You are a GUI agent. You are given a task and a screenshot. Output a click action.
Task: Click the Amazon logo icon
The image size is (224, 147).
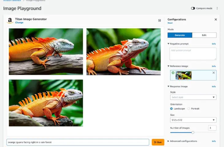10,21
